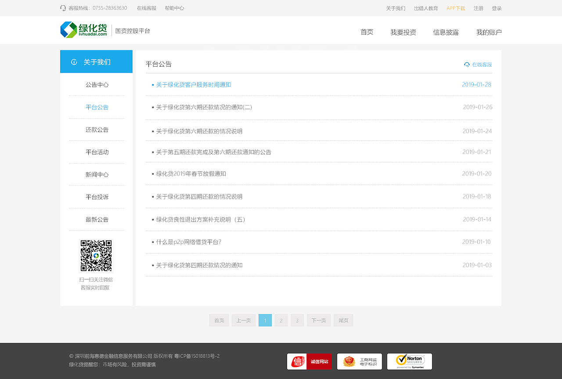Click the 在线客服 chat icon above the announcement list

(467, 64)
